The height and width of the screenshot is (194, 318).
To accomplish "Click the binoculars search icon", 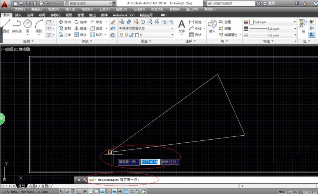I will [258, 3].
